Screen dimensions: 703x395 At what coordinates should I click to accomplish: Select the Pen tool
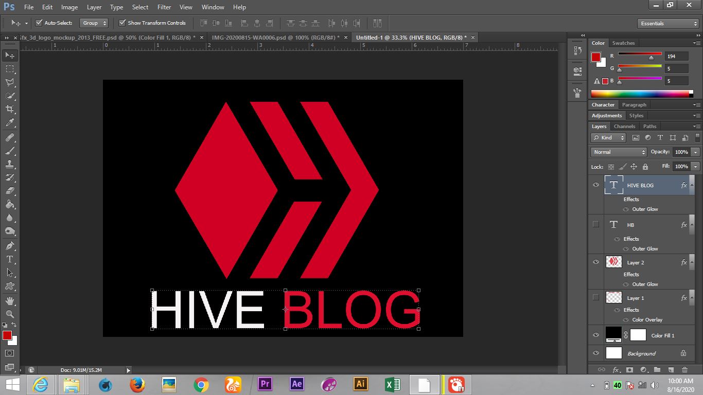[10, 246]
